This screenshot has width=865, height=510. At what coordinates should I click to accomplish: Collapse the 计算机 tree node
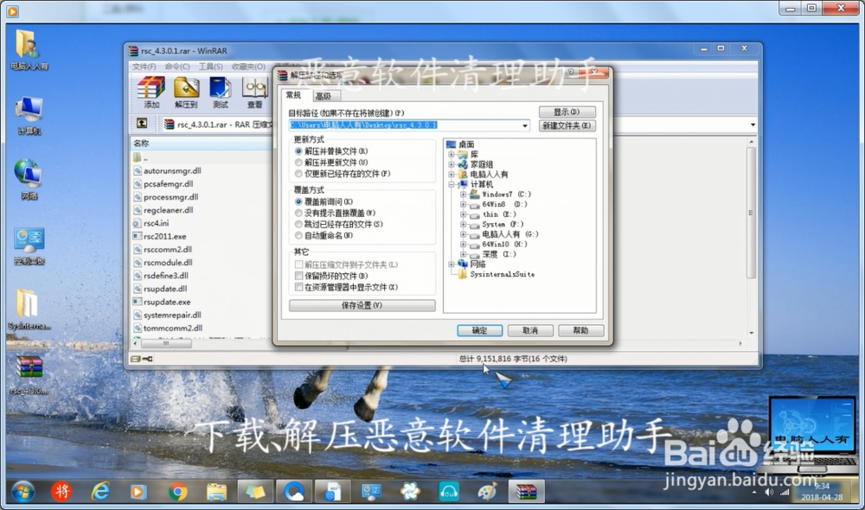coord(452,185)
